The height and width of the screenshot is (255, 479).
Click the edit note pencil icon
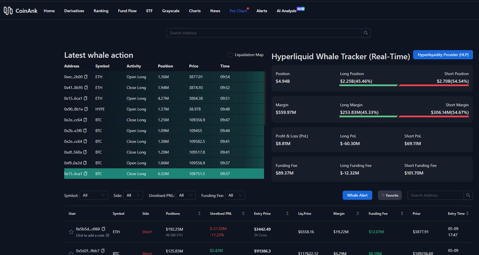click(107, 235)
